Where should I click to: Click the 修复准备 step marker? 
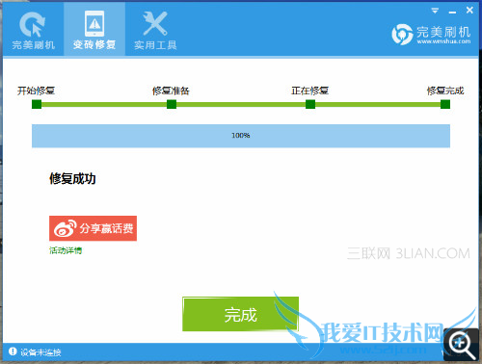pyautogui.click(x=172, y=104)
